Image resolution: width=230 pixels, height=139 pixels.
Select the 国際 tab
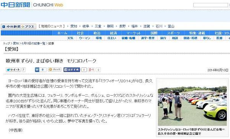pos(154,33)
